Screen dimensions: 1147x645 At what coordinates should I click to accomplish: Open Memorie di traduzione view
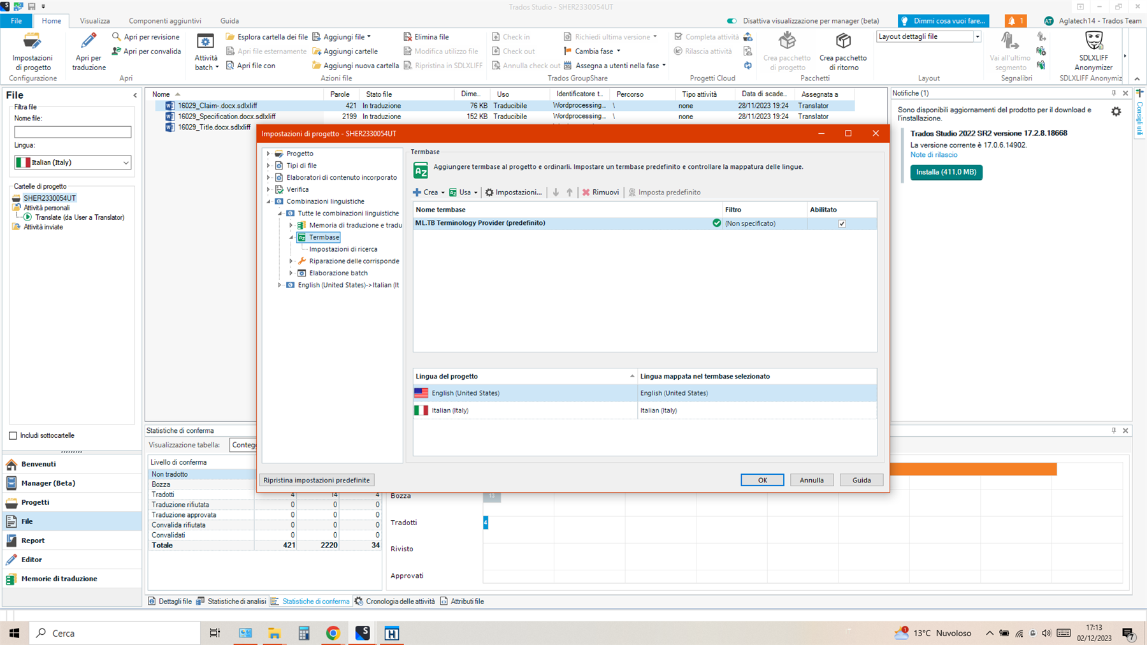pyautogui.click(x=71, y=579)
